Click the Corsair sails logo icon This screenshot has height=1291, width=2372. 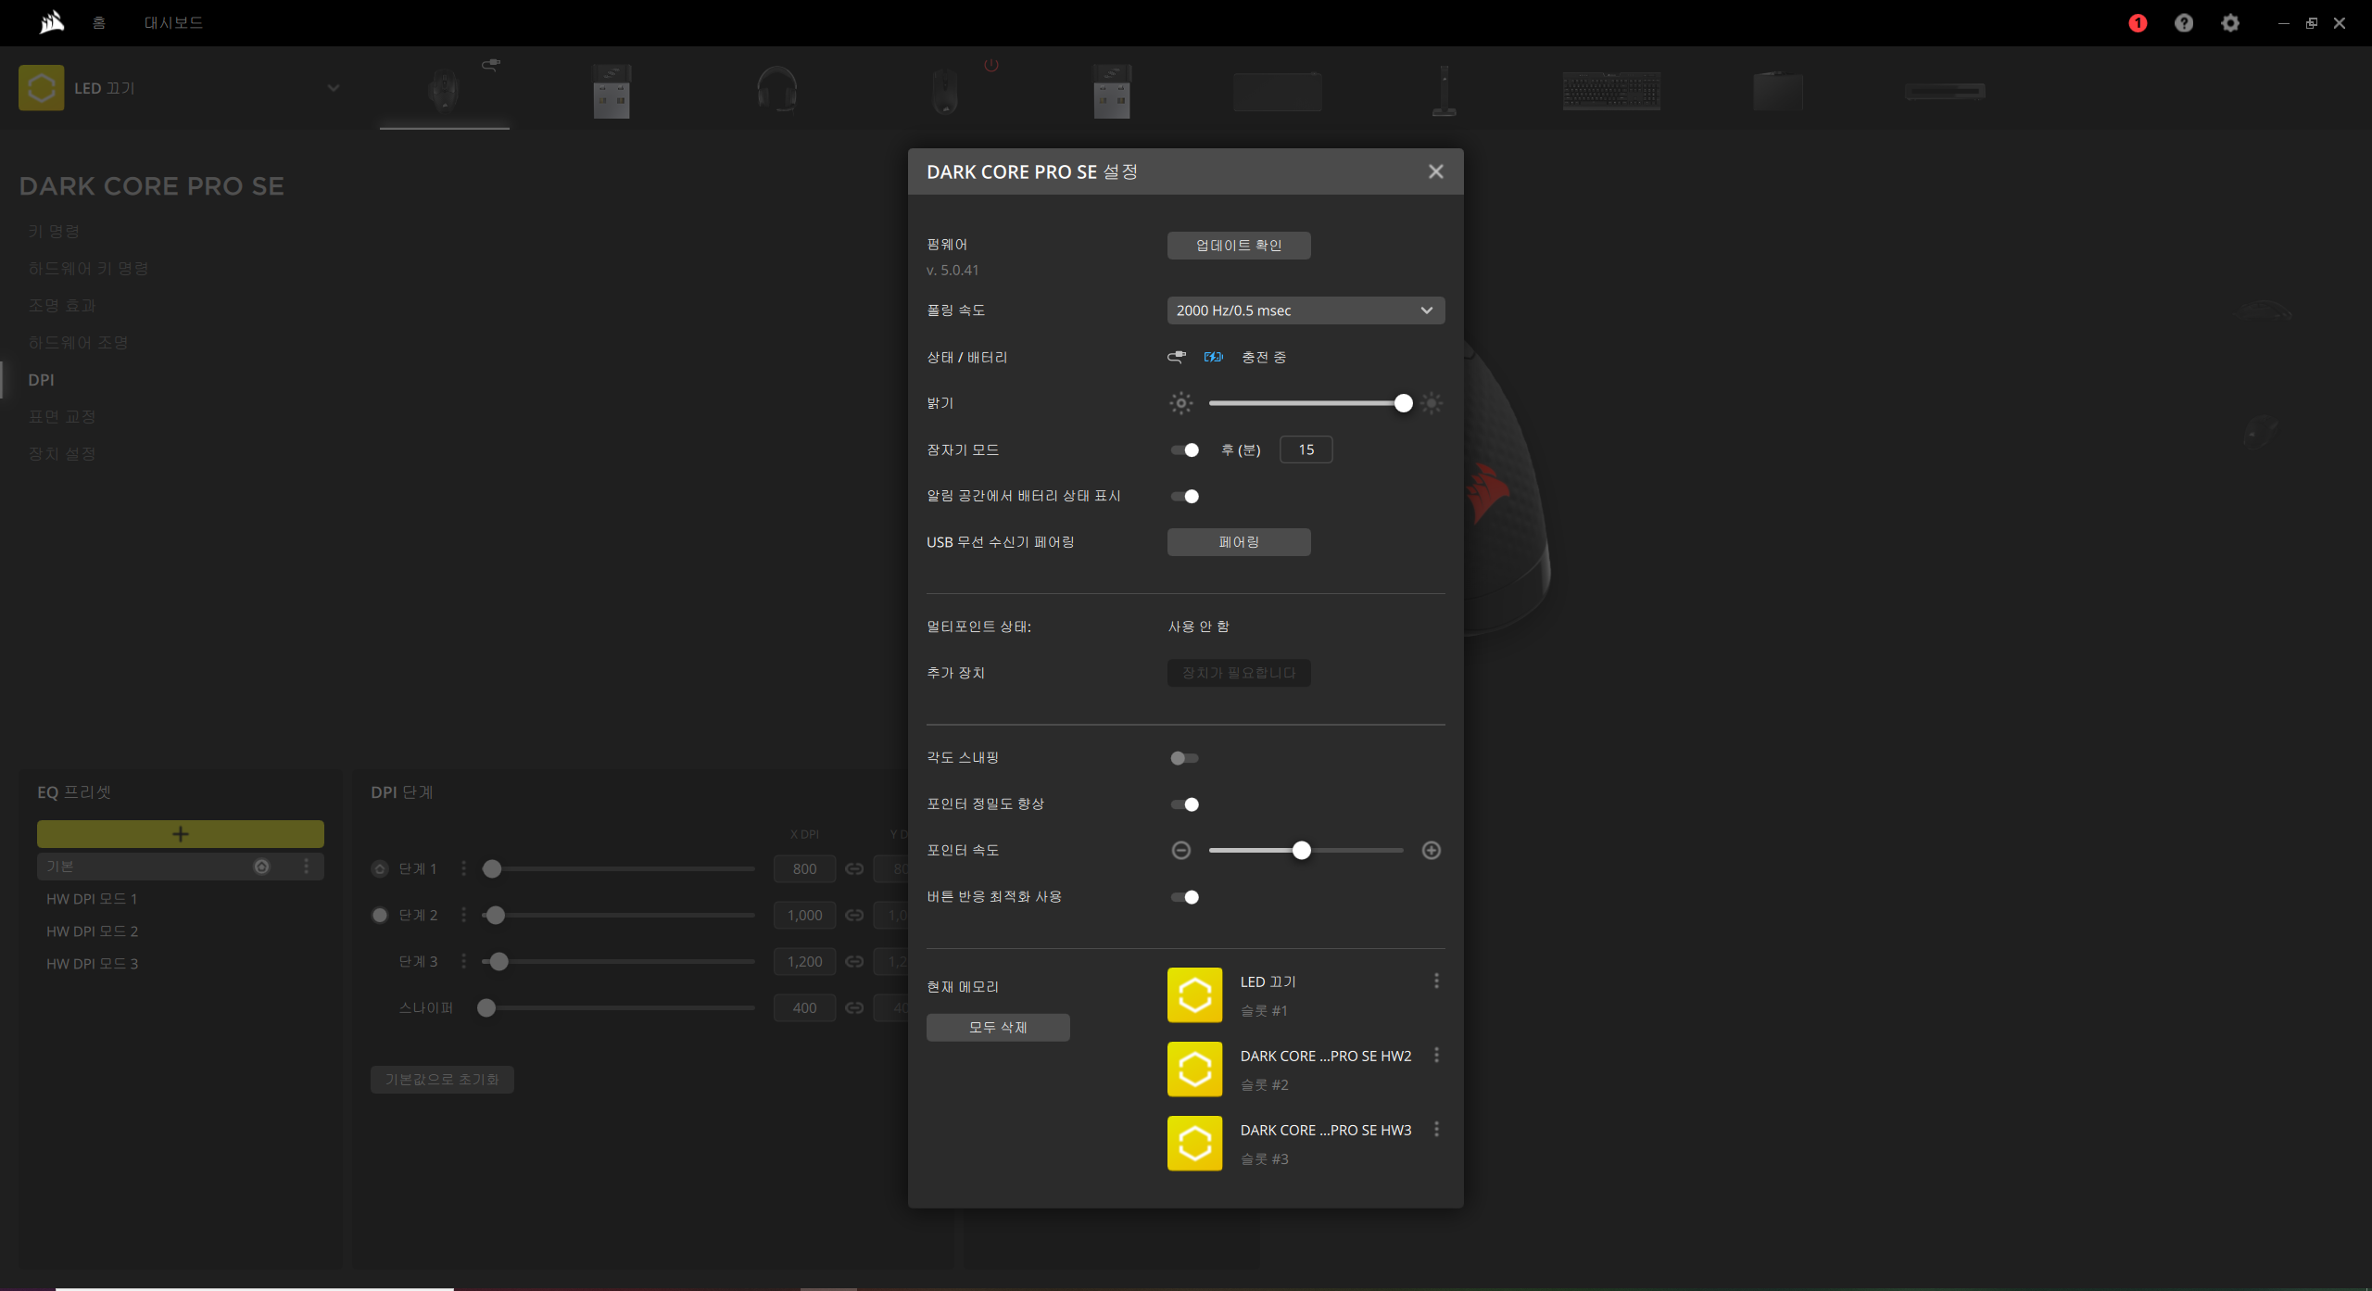coord(52,22)
